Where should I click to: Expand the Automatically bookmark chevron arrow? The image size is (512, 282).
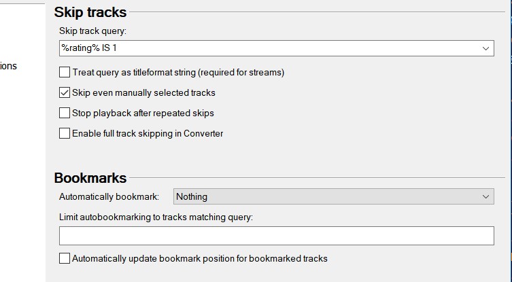coord(486,196)
